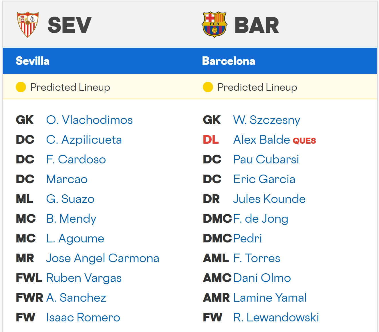Open R. Lewandowski player link

(x=276, y=317)
